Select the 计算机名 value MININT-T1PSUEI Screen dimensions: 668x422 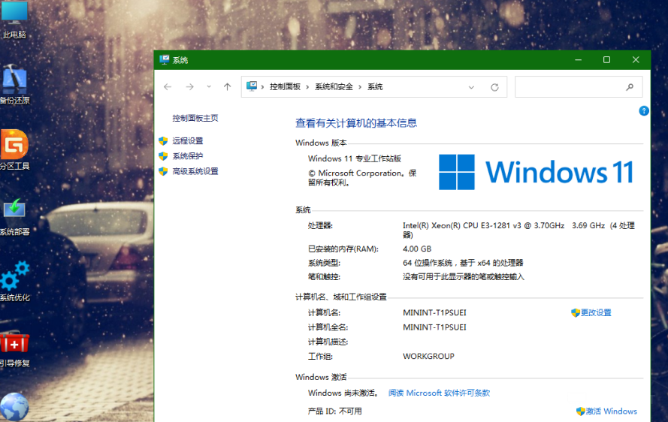[434, 312]
